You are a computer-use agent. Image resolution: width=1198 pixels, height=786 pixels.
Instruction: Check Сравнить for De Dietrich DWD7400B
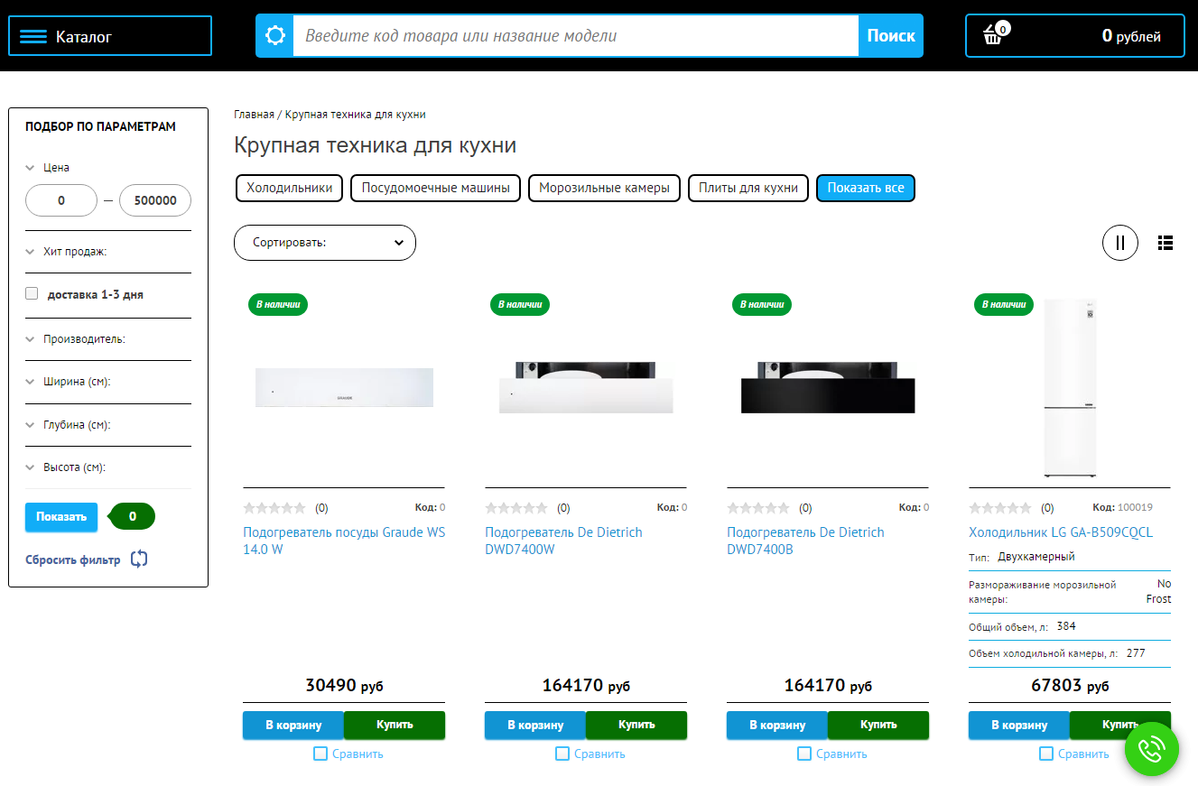click(x=804, y=754)
